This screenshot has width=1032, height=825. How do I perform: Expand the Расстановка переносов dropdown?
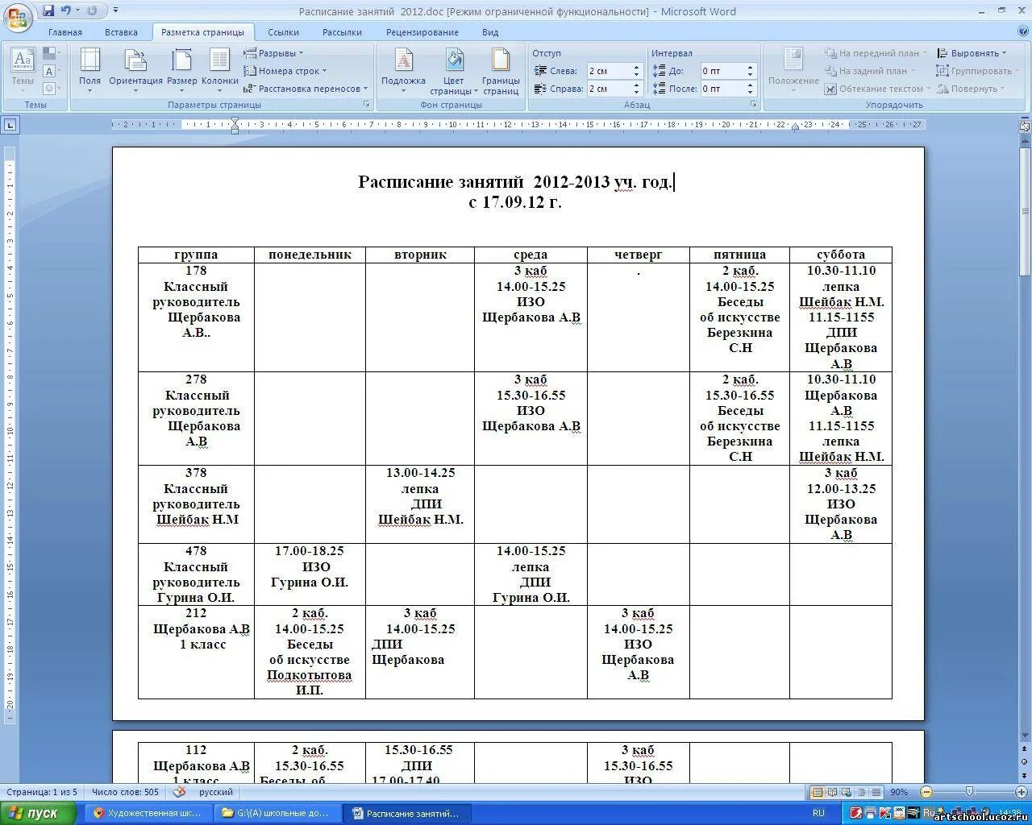pos(306,89)
